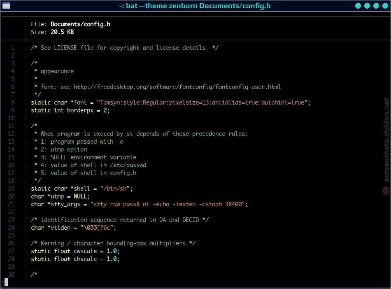Click the rightmost cyan circle window button
The height and width of the screenshot is (289, 391).
pos(385,6)
